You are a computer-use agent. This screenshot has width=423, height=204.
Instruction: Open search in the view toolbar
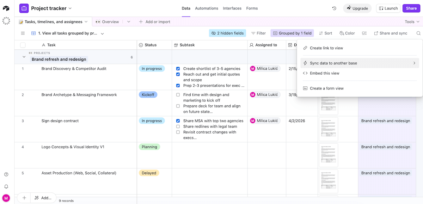pyautogui.click(x=418, y=33)
